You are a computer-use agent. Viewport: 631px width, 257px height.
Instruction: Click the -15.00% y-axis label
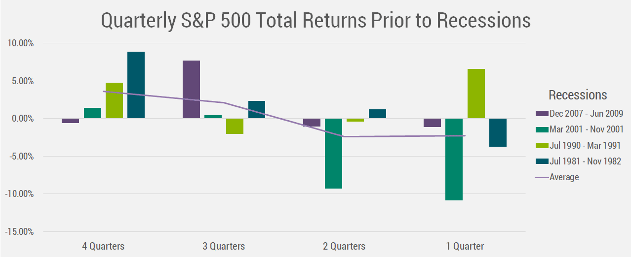point(19,231)
